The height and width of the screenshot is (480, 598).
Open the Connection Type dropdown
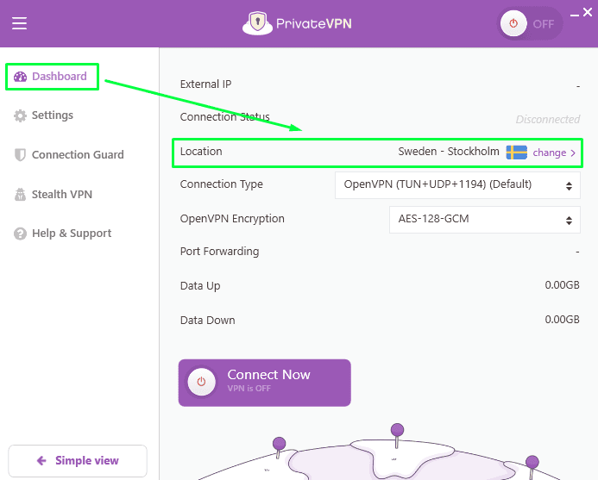coord(457,185)
